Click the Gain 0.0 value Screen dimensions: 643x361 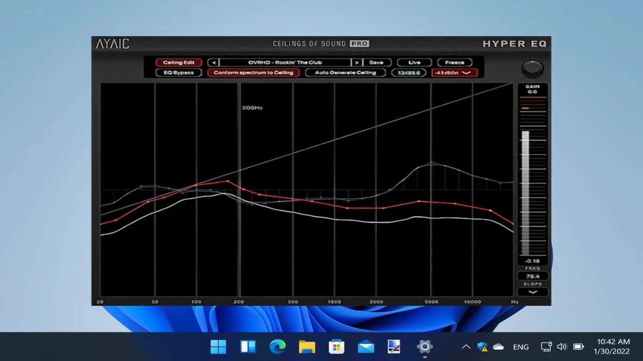click(532, 92)
